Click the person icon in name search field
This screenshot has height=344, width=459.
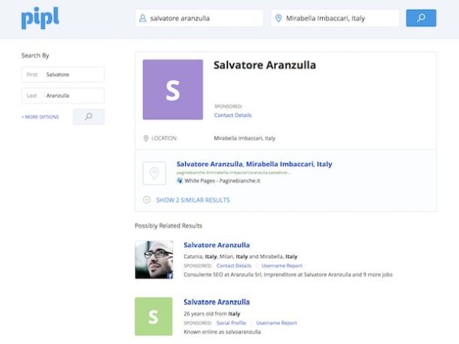coord(142,18)
